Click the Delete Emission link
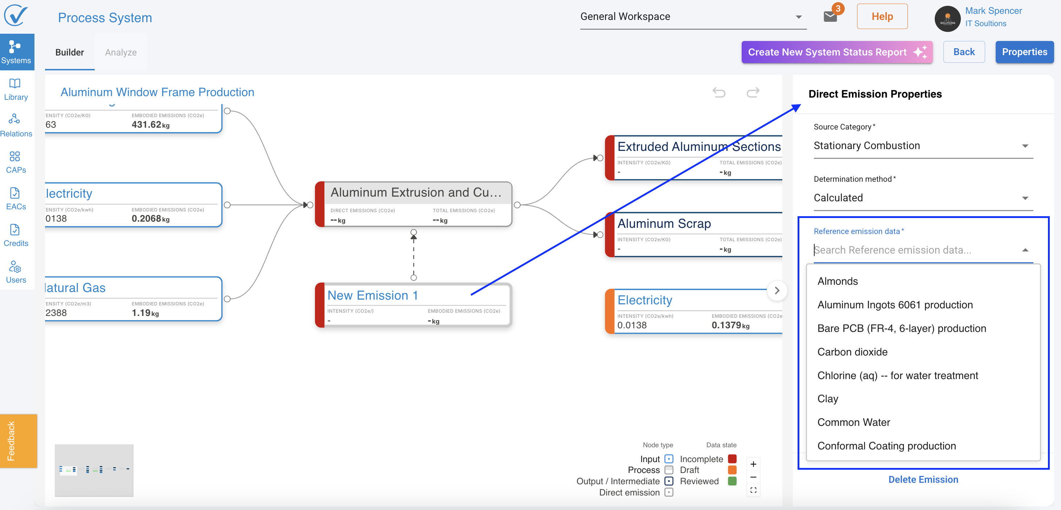The image size is (1061, 510). click(923, 480)
